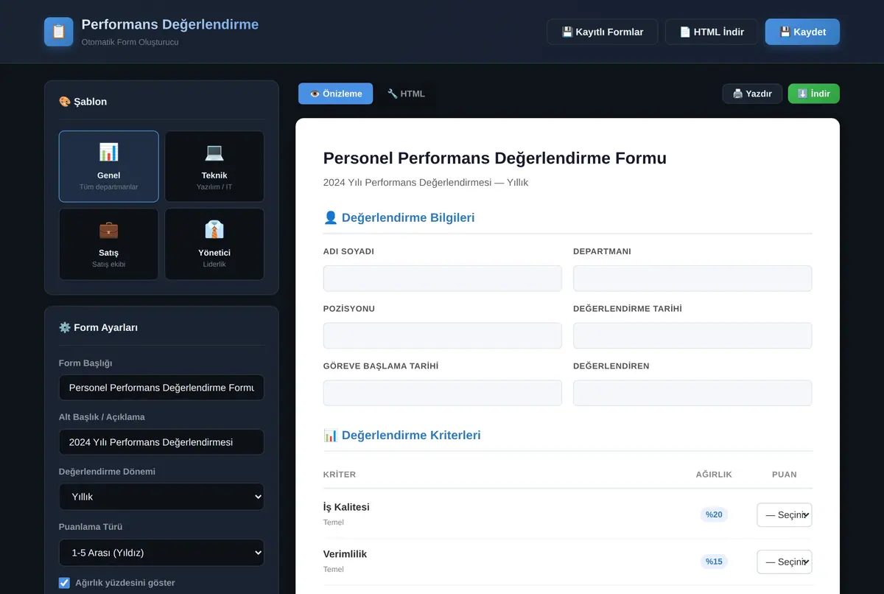
Task: Click the Değerlendirme Tarihi field
Action: click(x=692, y=335)
